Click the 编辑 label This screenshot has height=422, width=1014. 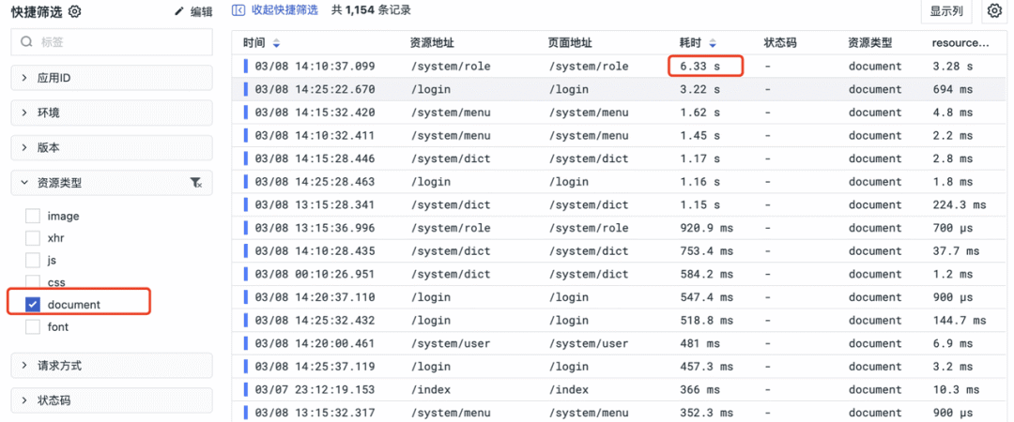pyautogui.click(x=201, y=11)
